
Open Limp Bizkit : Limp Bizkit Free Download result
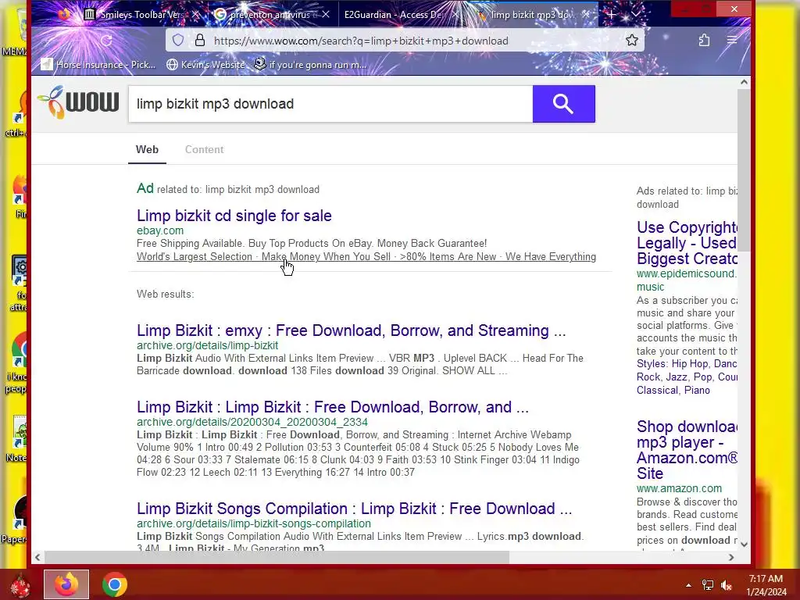(333, 407)
